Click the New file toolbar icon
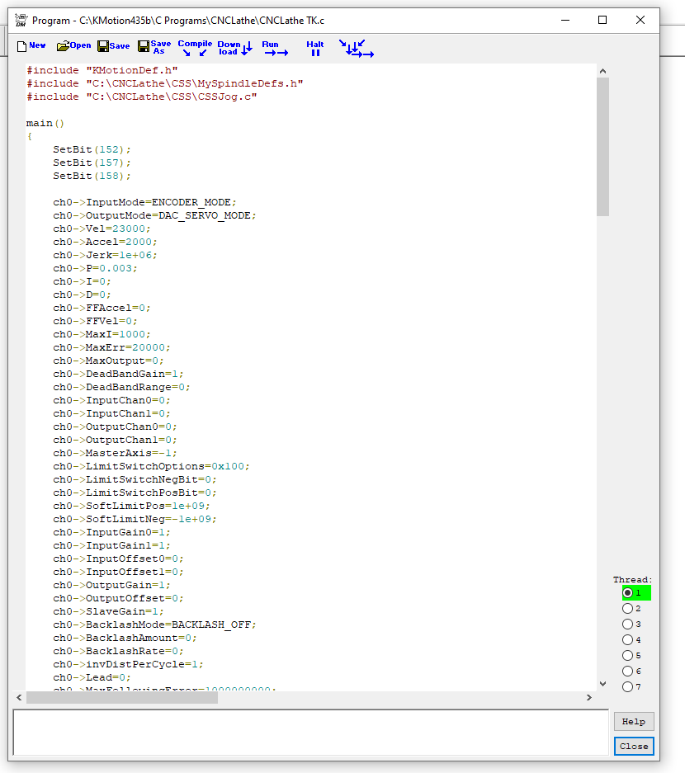Viewport: 685px width, 773px height. tap(31, 46)
